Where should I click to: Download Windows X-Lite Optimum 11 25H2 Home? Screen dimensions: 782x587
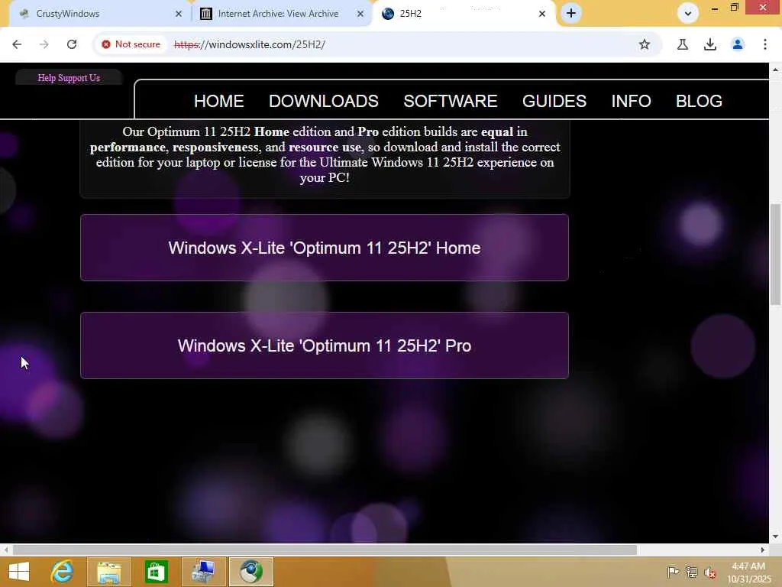pyautogui.click(x=324, y=248)
